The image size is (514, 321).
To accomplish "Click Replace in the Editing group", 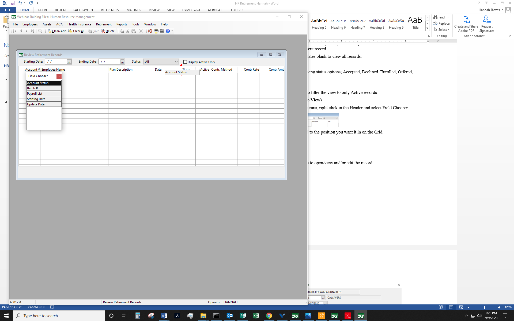I will [x=441, y=24].
